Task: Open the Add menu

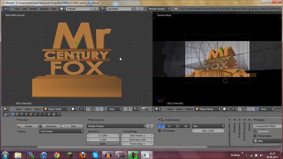Action: pyautogui.click(x=25, y=9)
